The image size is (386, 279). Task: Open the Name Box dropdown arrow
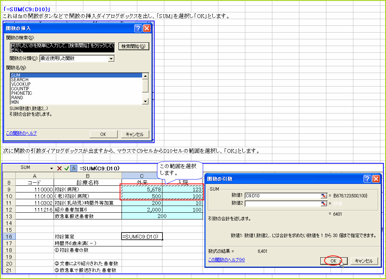51,168
